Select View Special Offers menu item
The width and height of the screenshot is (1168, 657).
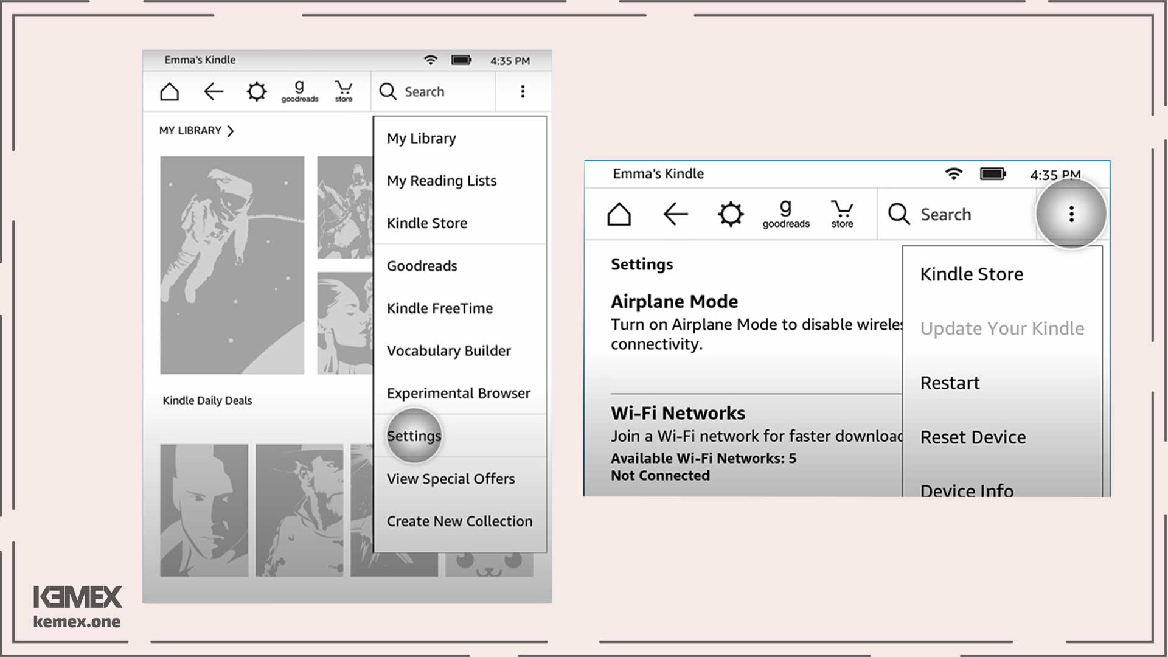click(451, 478)
